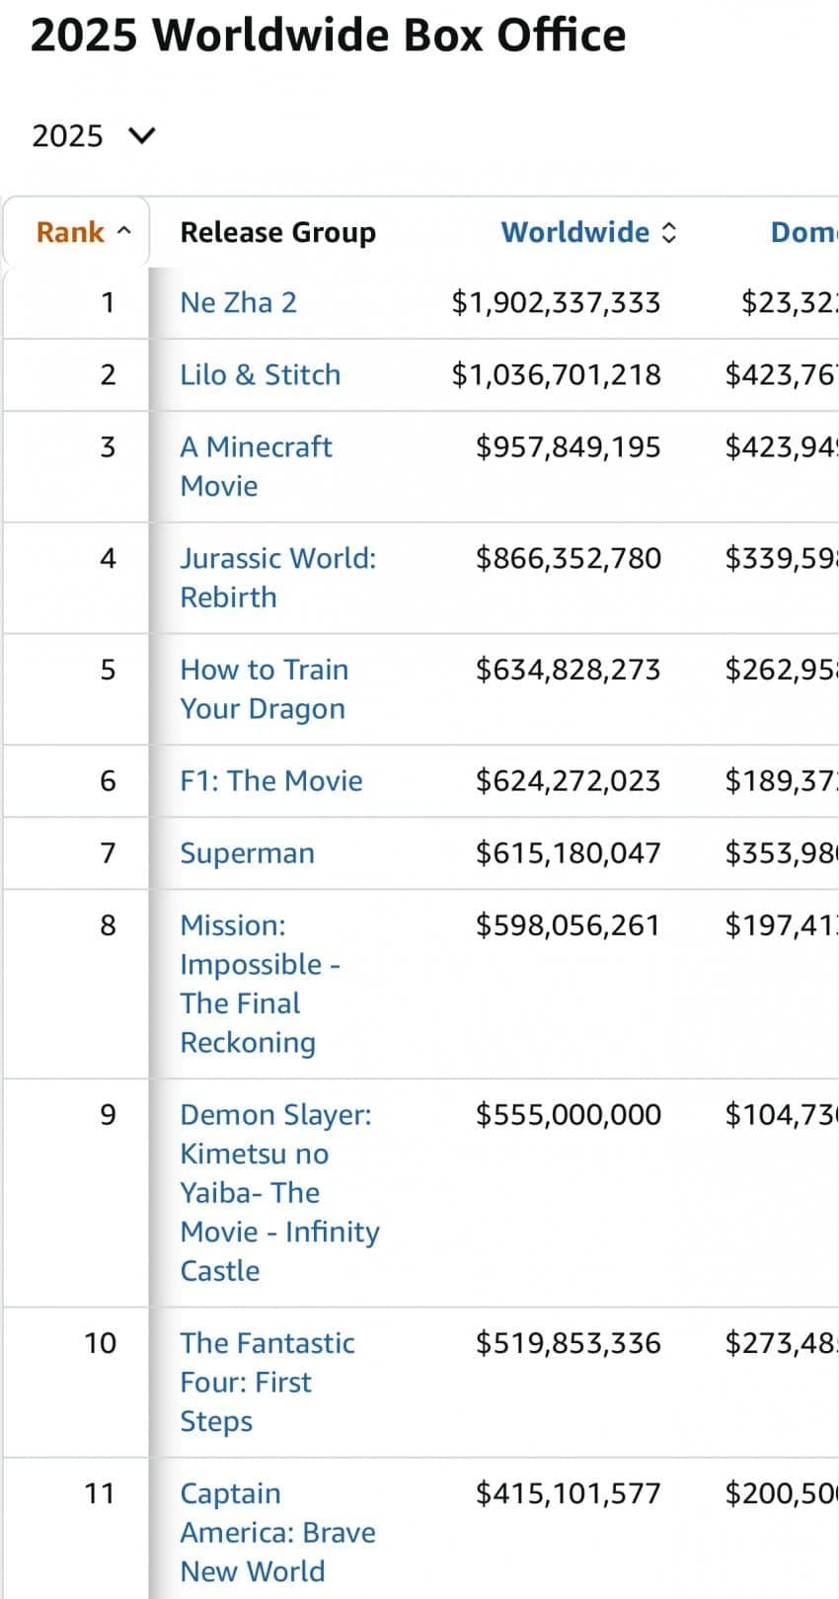Click the Rank ascending caret icon

123,232
